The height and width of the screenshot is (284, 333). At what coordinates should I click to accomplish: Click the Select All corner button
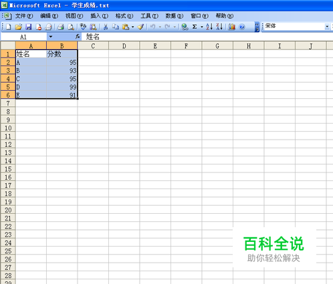8,45
